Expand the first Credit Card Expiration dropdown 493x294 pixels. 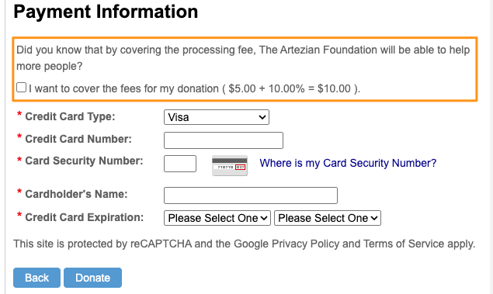(217, 218)
